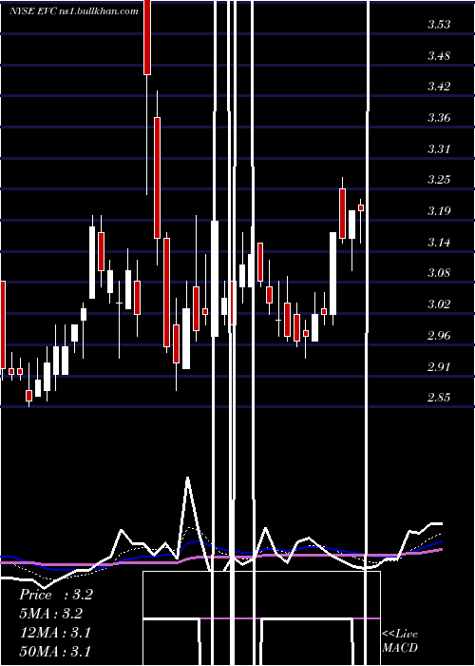
Task: Click the 3.53 price axis label
Action: tap(439, 24)
